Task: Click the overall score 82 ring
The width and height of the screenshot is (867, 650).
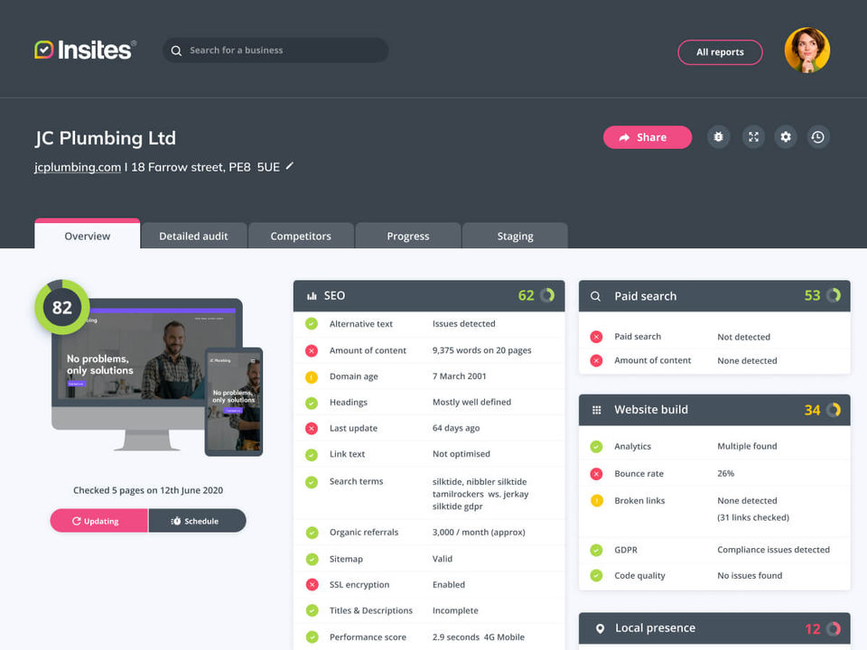Action: (x=62, y=307)
